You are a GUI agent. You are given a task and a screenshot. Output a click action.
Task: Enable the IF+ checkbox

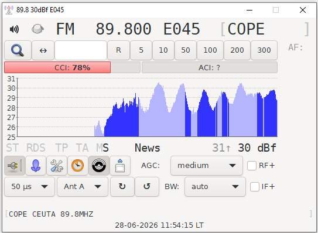pyautogui.click(x=255, y=187)
